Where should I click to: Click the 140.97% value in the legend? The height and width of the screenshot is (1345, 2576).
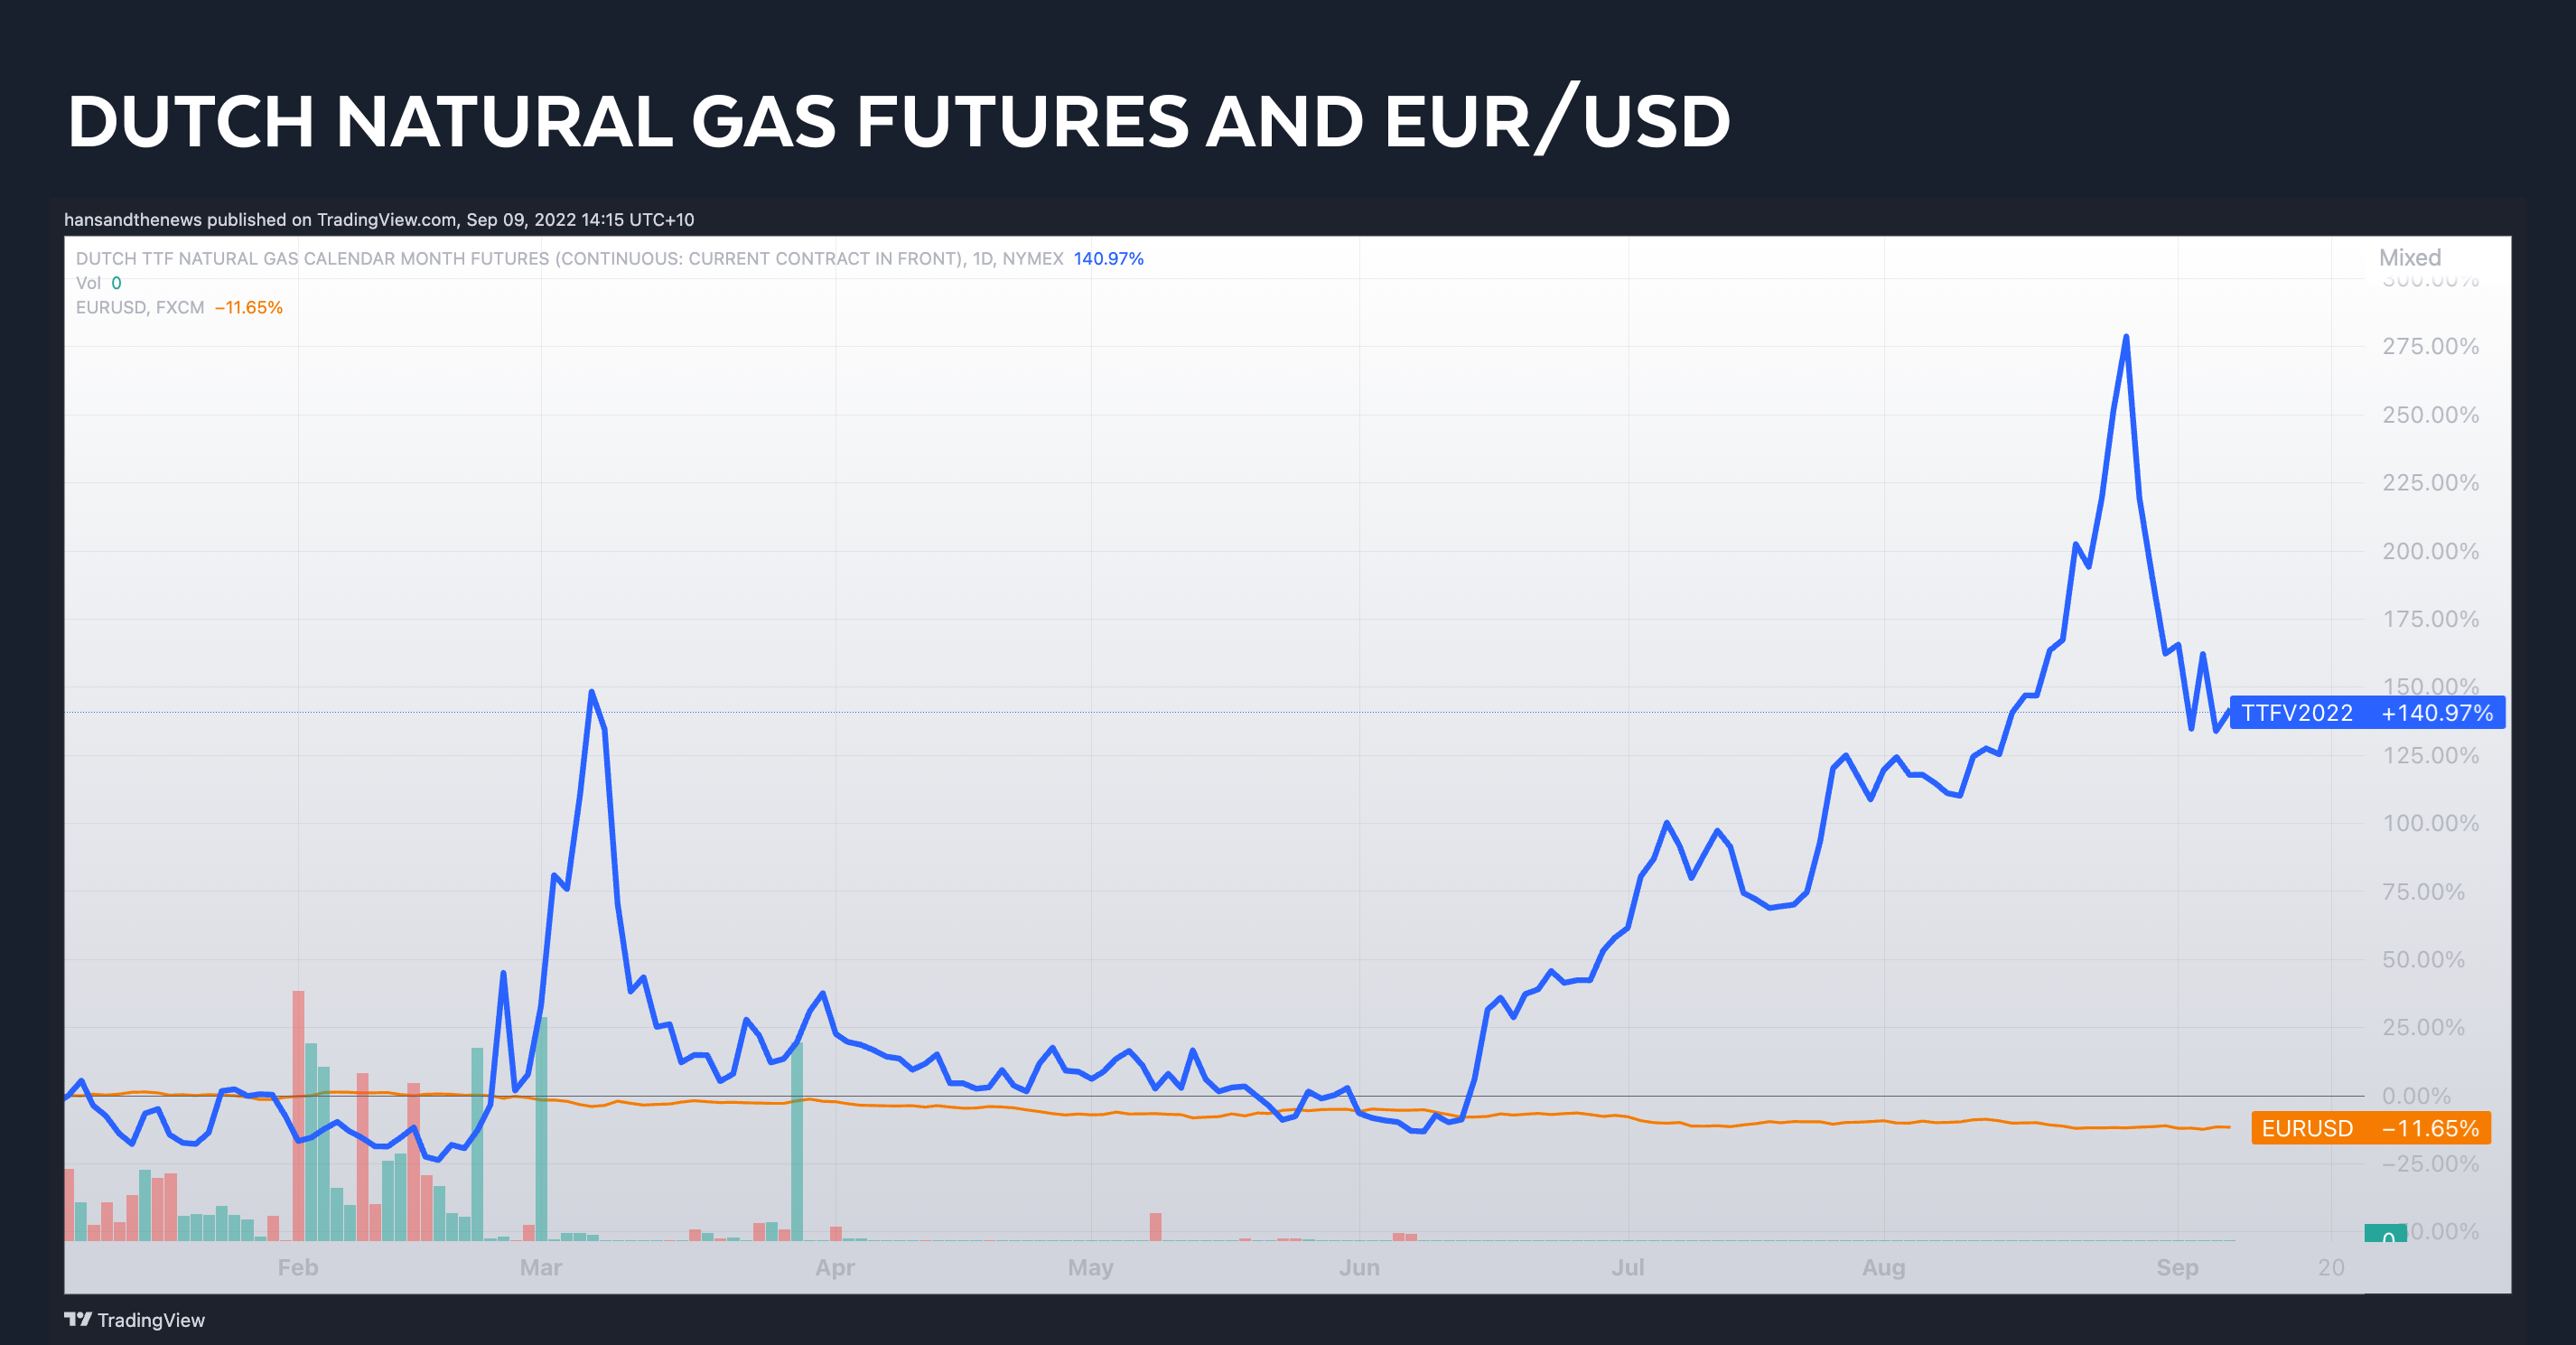1108,259
